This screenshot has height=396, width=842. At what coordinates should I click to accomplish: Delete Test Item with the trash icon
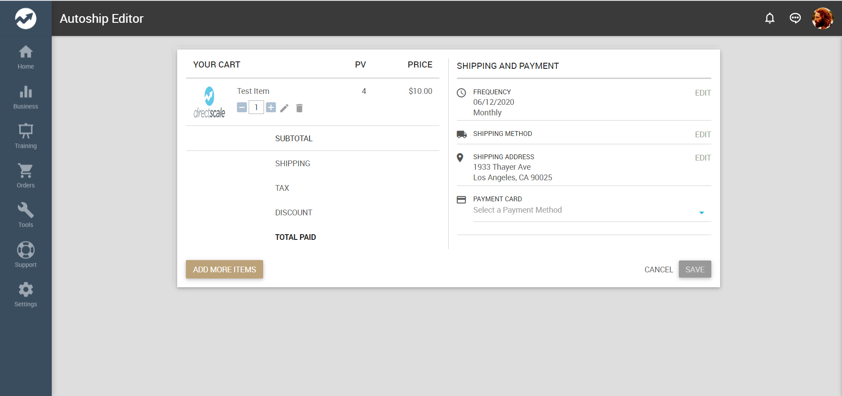point(300,108)
